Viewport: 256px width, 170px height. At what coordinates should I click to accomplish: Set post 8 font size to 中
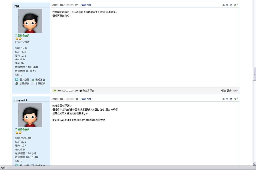click(x=227, y=5)
